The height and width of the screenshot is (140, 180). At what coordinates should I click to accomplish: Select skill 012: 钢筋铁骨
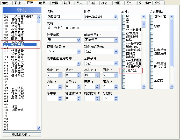[x=20, y=51]
